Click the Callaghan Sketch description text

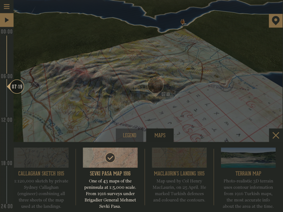(x=41, y=194)
